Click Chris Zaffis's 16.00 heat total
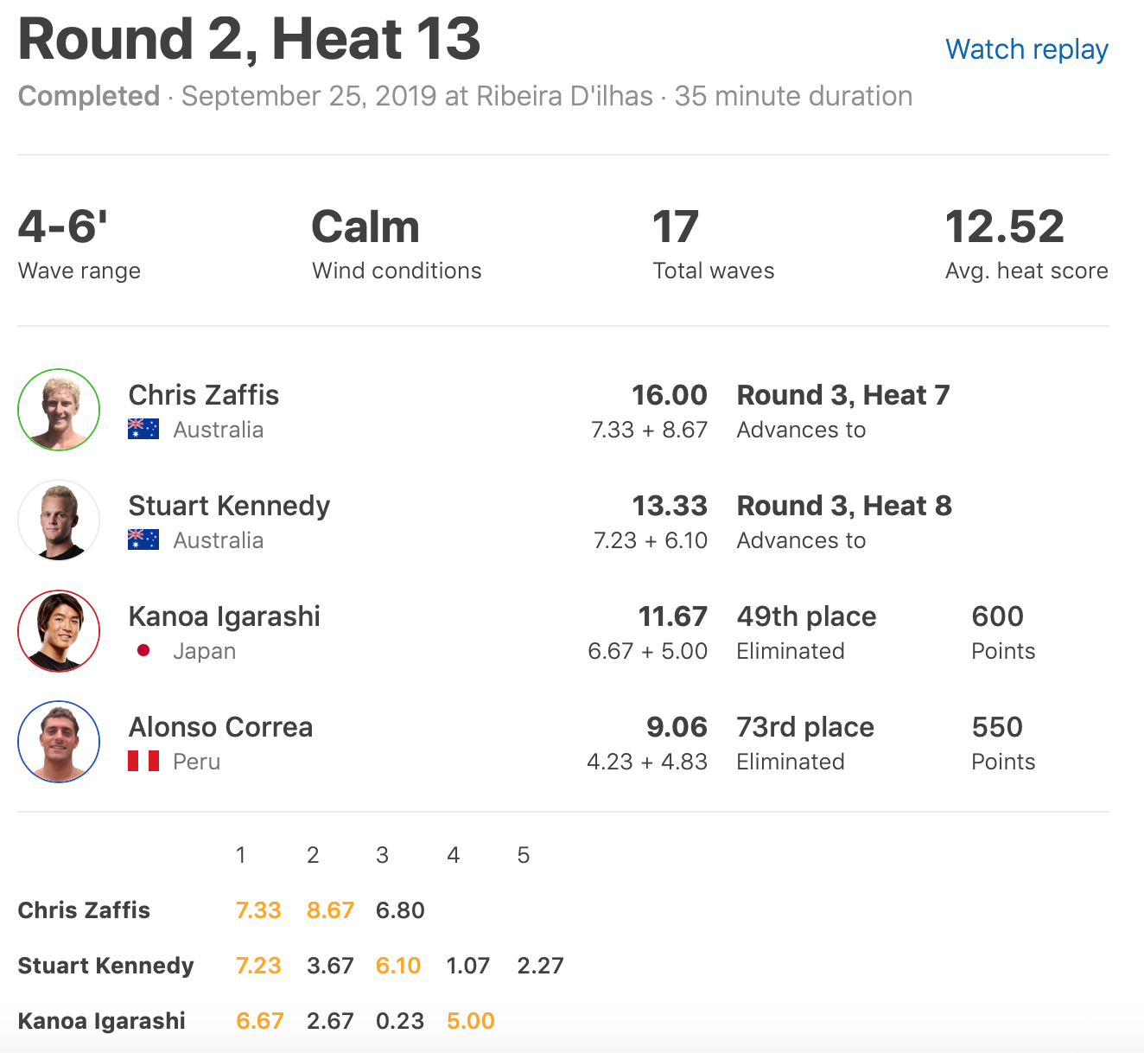The height and width of the screenshot is (1053, 1144). (669, 395)
